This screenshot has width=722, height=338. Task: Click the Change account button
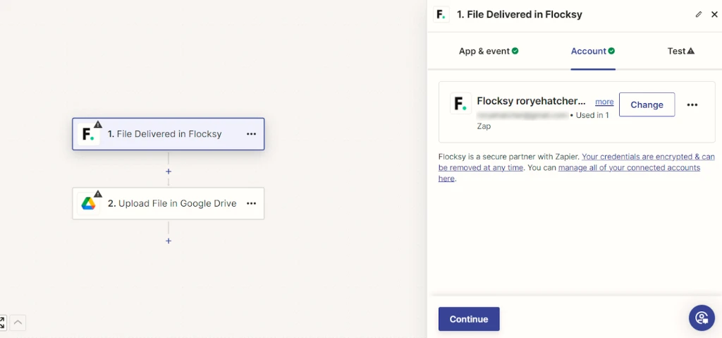(647, 104)
